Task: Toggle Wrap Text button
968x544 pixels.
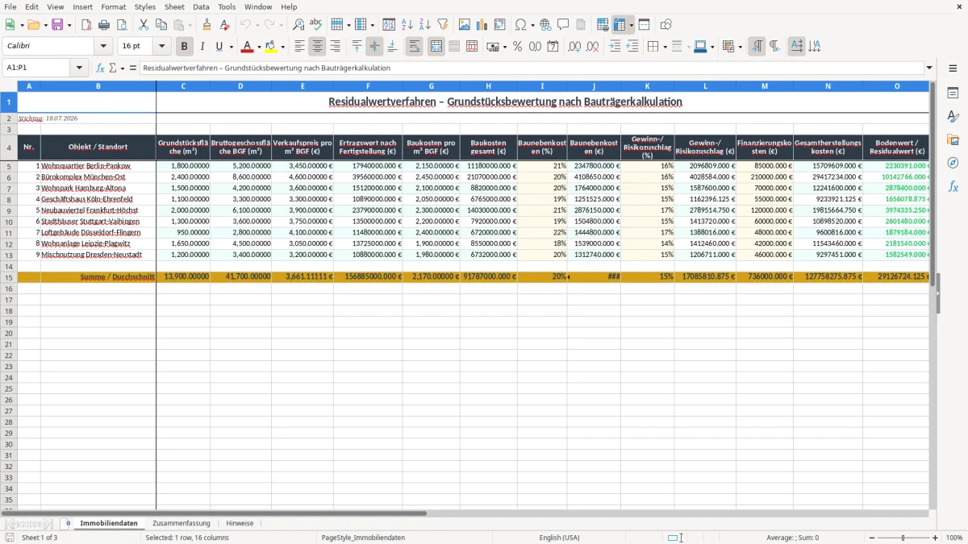Action: [415, 47]
